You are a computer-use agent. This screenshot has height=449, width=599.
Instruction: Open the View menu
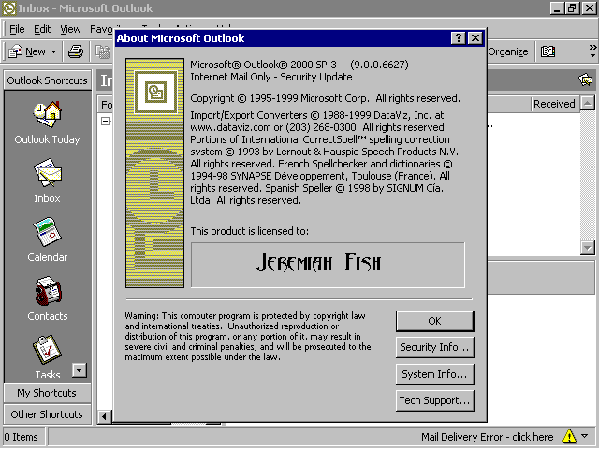[70, 29]
